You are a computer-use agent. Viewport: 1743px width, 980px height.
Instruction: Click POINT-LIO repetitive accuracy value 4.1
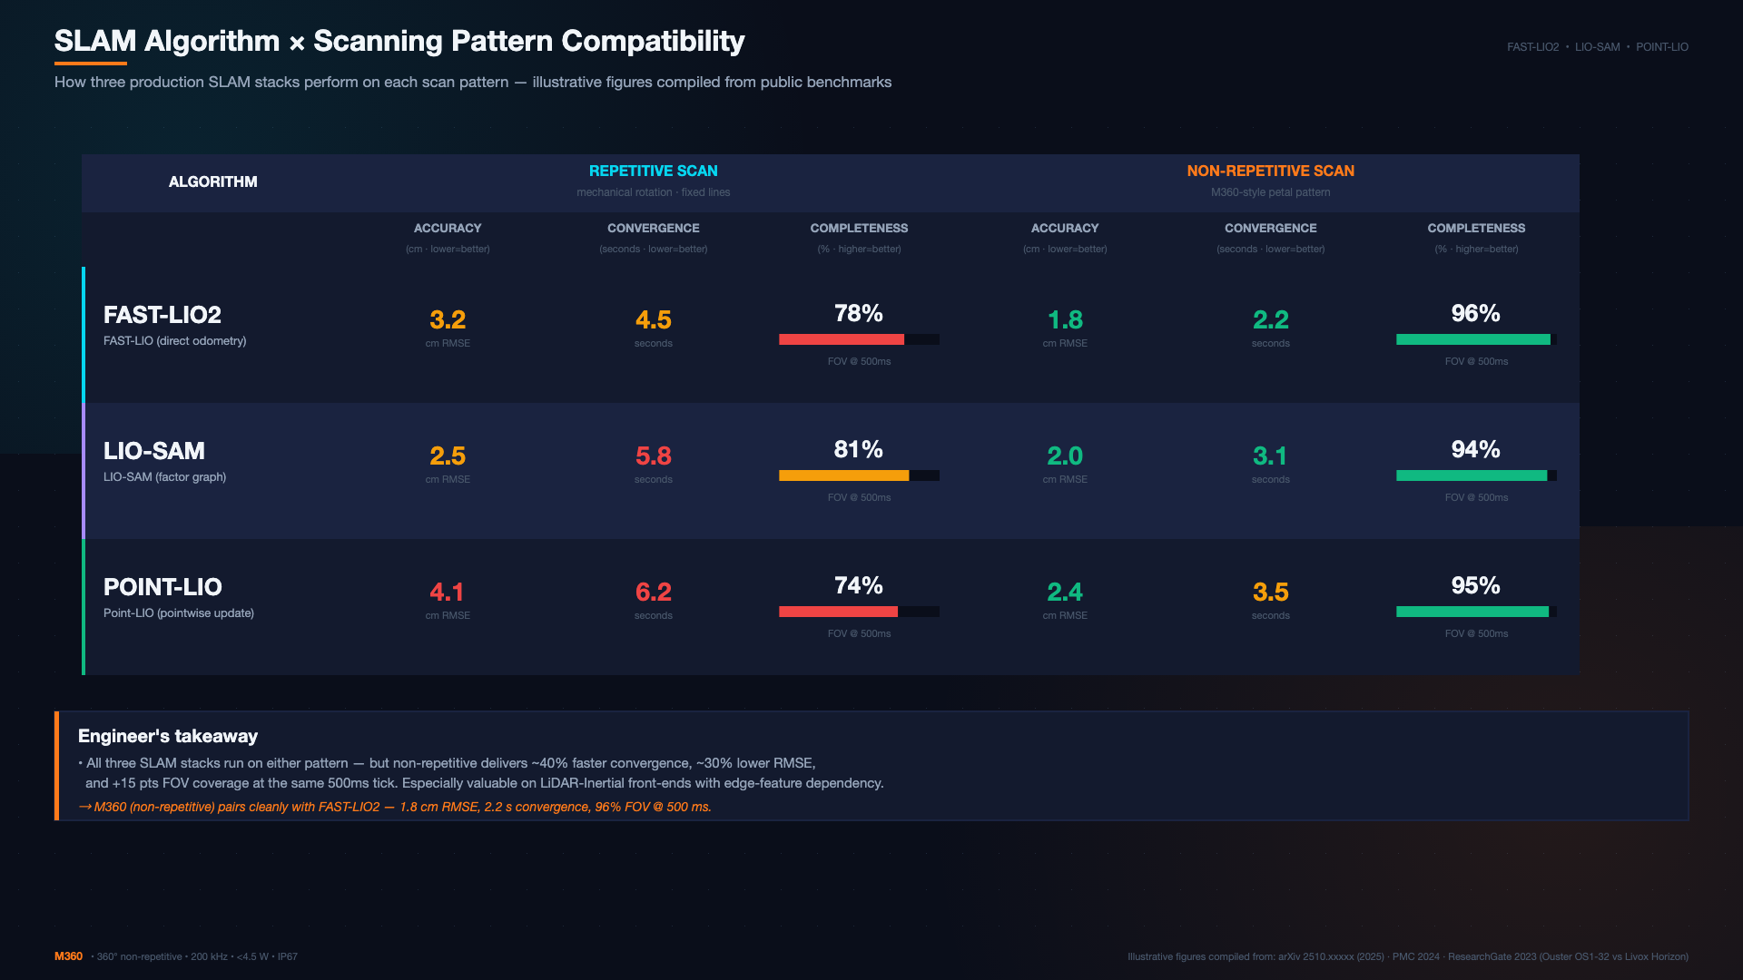pos(448,592)
